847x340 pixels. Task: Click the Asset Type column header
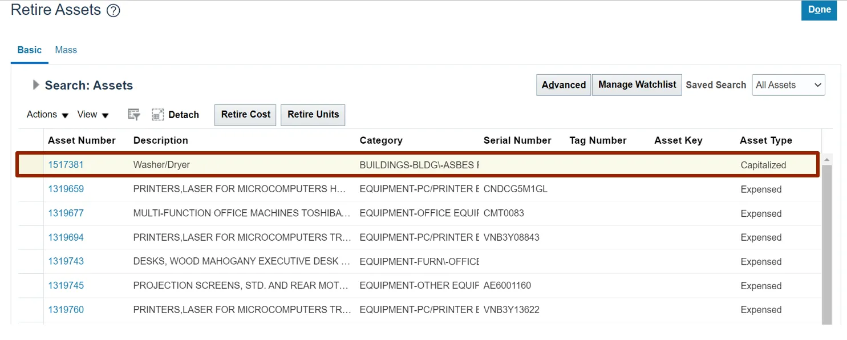[x=765, y=140]
